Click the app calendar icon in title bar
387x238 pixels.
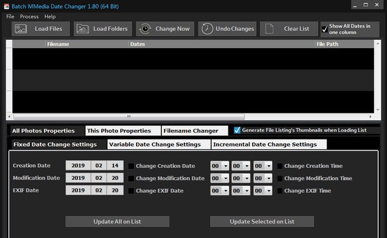[x=6, y=6]
